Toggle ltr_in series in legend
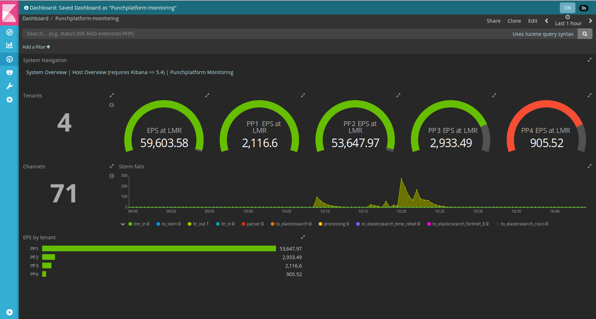This screenshot has width=596, height=319. (225, 224)
